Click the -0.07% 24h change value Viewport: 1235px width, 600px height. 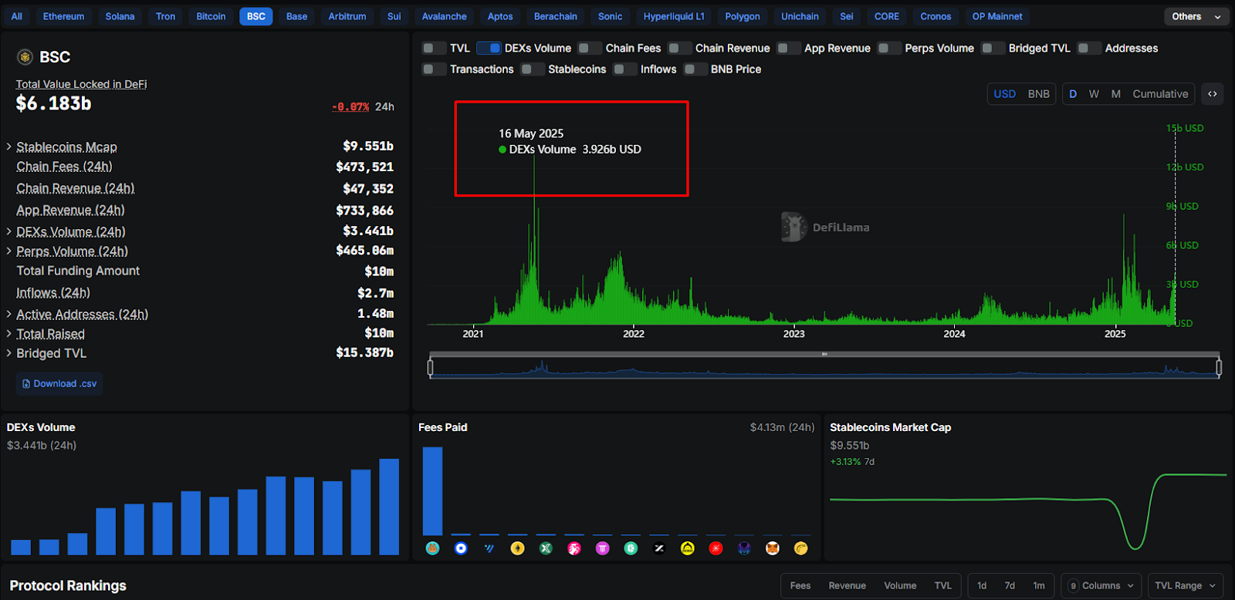(350, 106)
